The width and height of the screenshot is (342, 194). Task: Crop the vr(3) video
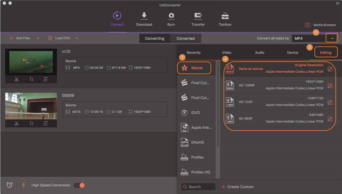click(x=31, y=79)
